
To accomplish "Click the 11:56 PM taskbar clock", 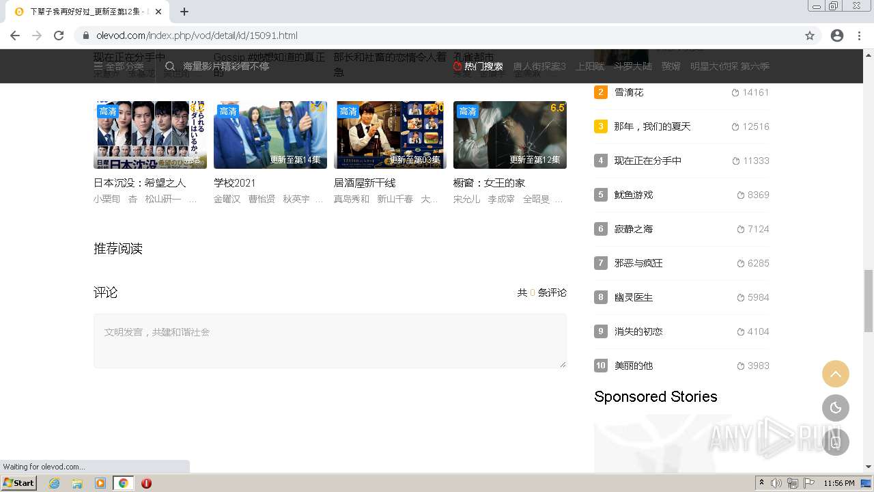I will click(x=839, y=483).
